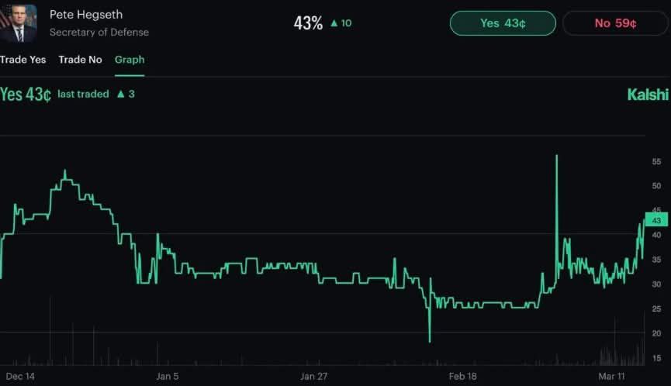Click the Pete Hegseth profile photo
The height and width of the screenshot is (386, 671).
[x=18, y=23]
